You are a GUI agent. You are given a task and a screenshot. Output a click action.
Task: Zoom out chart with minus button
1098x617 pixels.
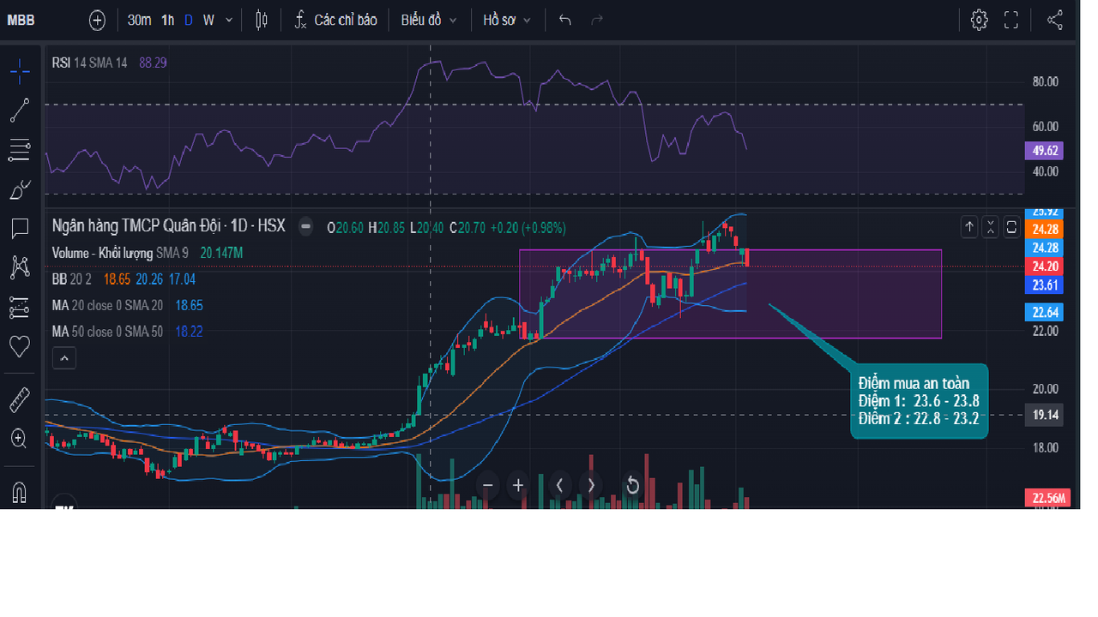[x=487, y=485]
